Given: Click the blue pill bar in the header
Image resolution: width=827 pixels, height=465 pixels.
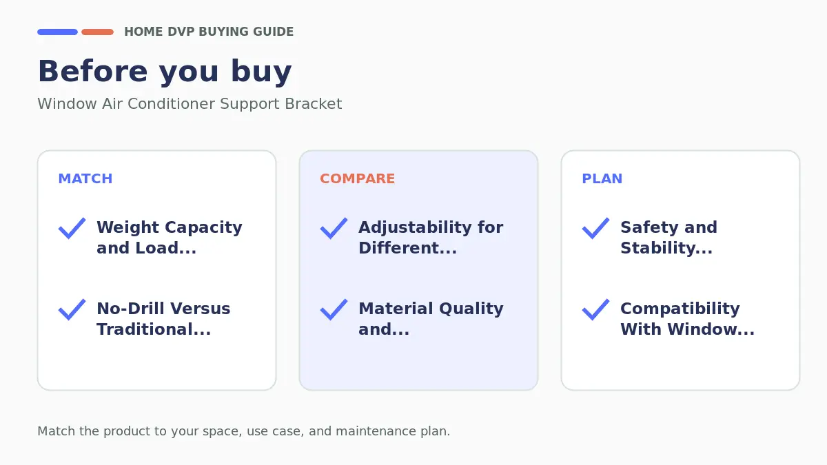Looking at the screenshot, I should coord(57,32).
